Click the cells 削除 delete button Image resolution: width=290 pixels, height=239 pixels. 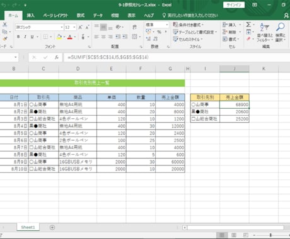coord(231,32)
